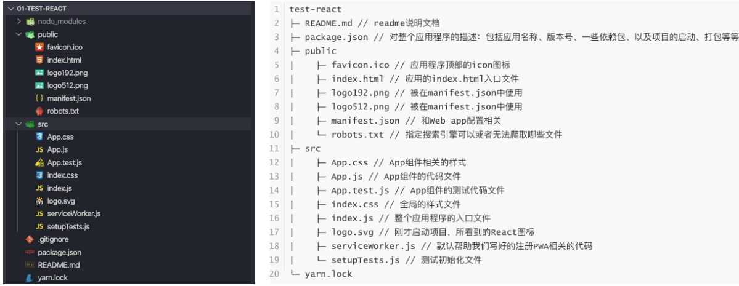Image resolution: width=739 pixels, height=286 pixels.
Task: Expand the node_modules folder
Action: point(20,22)
